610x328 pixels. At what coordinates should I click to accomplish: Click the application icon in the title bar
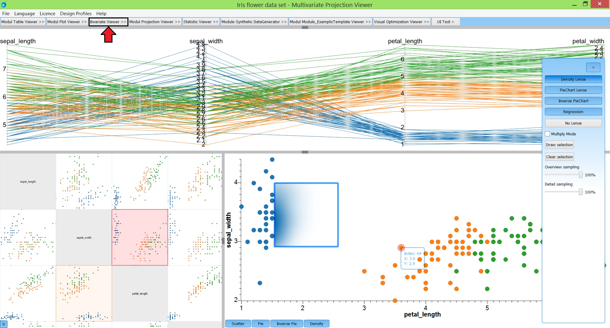[3, 4]
